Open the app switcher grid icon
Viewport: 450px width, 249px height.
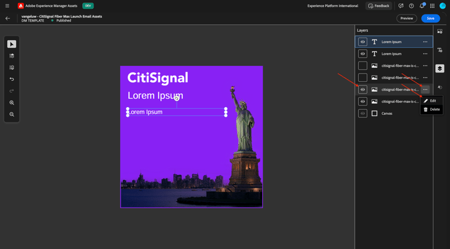(432, 6)
